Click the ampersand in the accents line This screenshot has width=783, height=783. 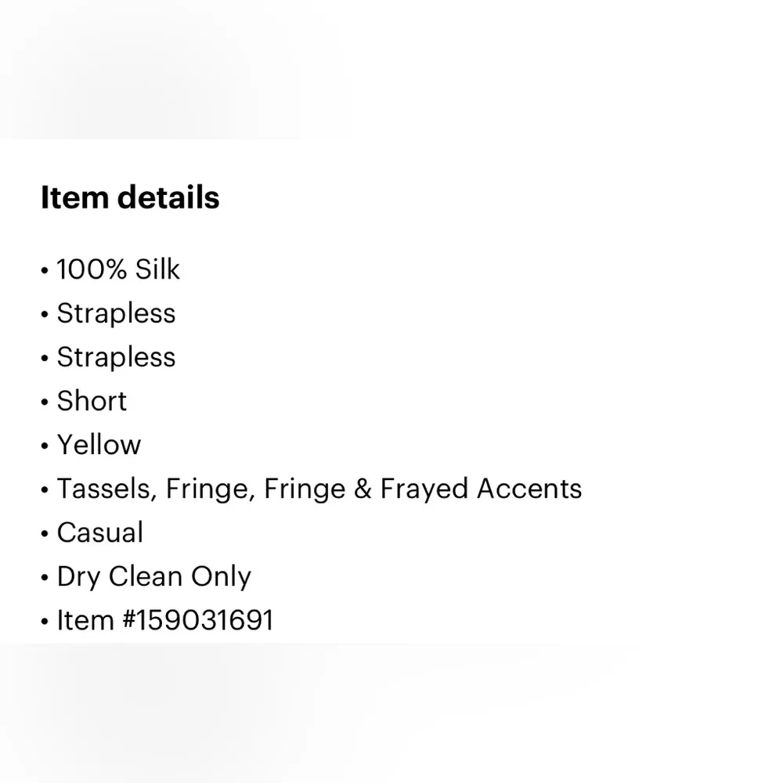361,489
